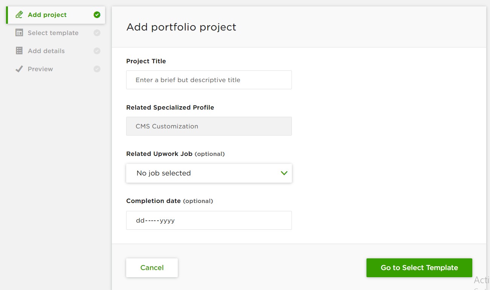Viewport: 490px width, 290px height.
Task: Click the pencil icon beside Add project
Action: [18, 15]
